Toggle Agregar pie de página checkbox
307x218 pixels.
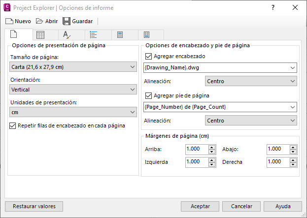tap(150, 95)
